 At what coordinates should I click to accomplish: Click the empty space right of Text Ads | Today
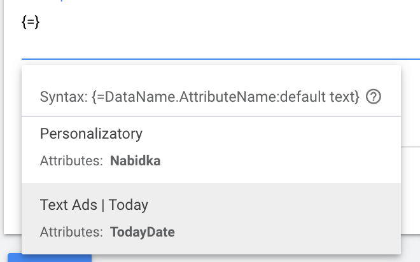pyautogui.click(x=274, y=205)
